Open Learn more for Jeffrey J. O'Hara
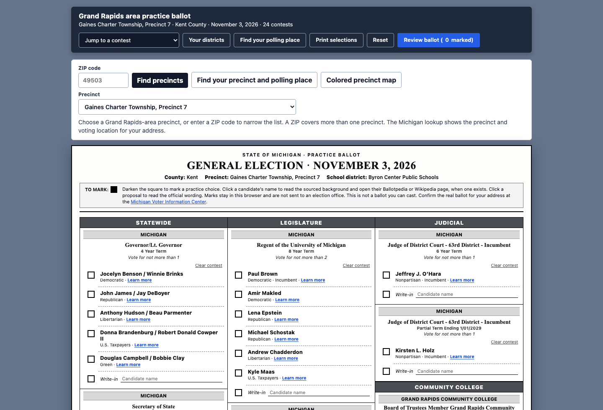This screenshot has width=603, height=410. click(x=462, y=280)
